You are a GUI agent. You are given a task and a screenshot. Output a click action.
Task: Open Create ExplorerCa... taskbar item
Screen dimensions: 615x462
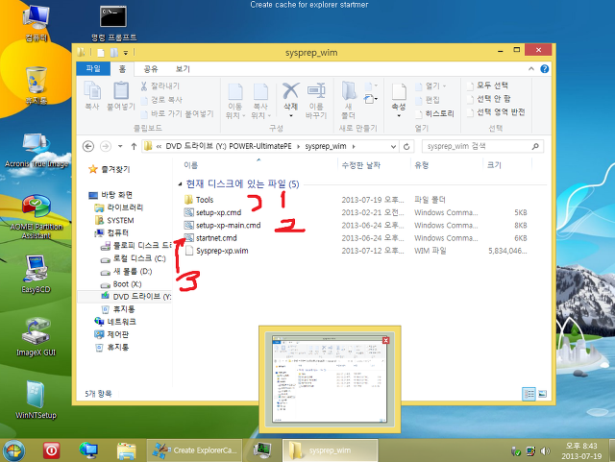(194, 450)
